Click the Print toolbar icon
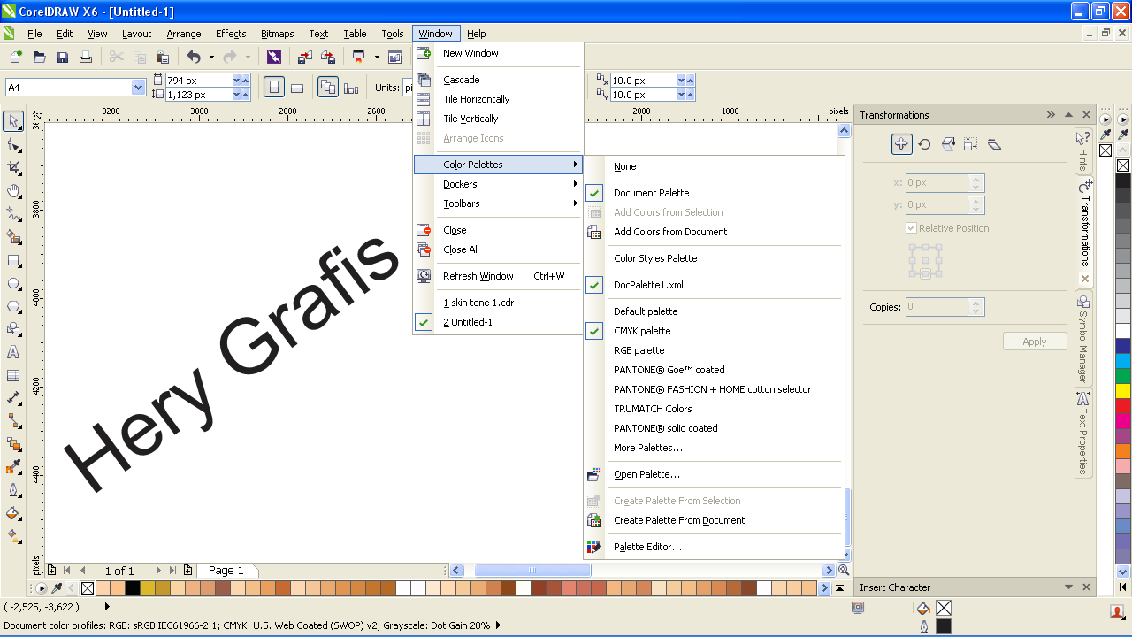Screen dimensions: 1132x637 86,57
